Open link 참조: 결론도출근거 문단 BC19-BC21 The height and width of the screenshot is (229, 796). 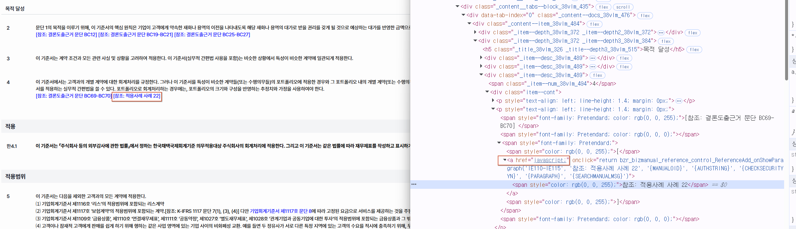click(136, 35)
